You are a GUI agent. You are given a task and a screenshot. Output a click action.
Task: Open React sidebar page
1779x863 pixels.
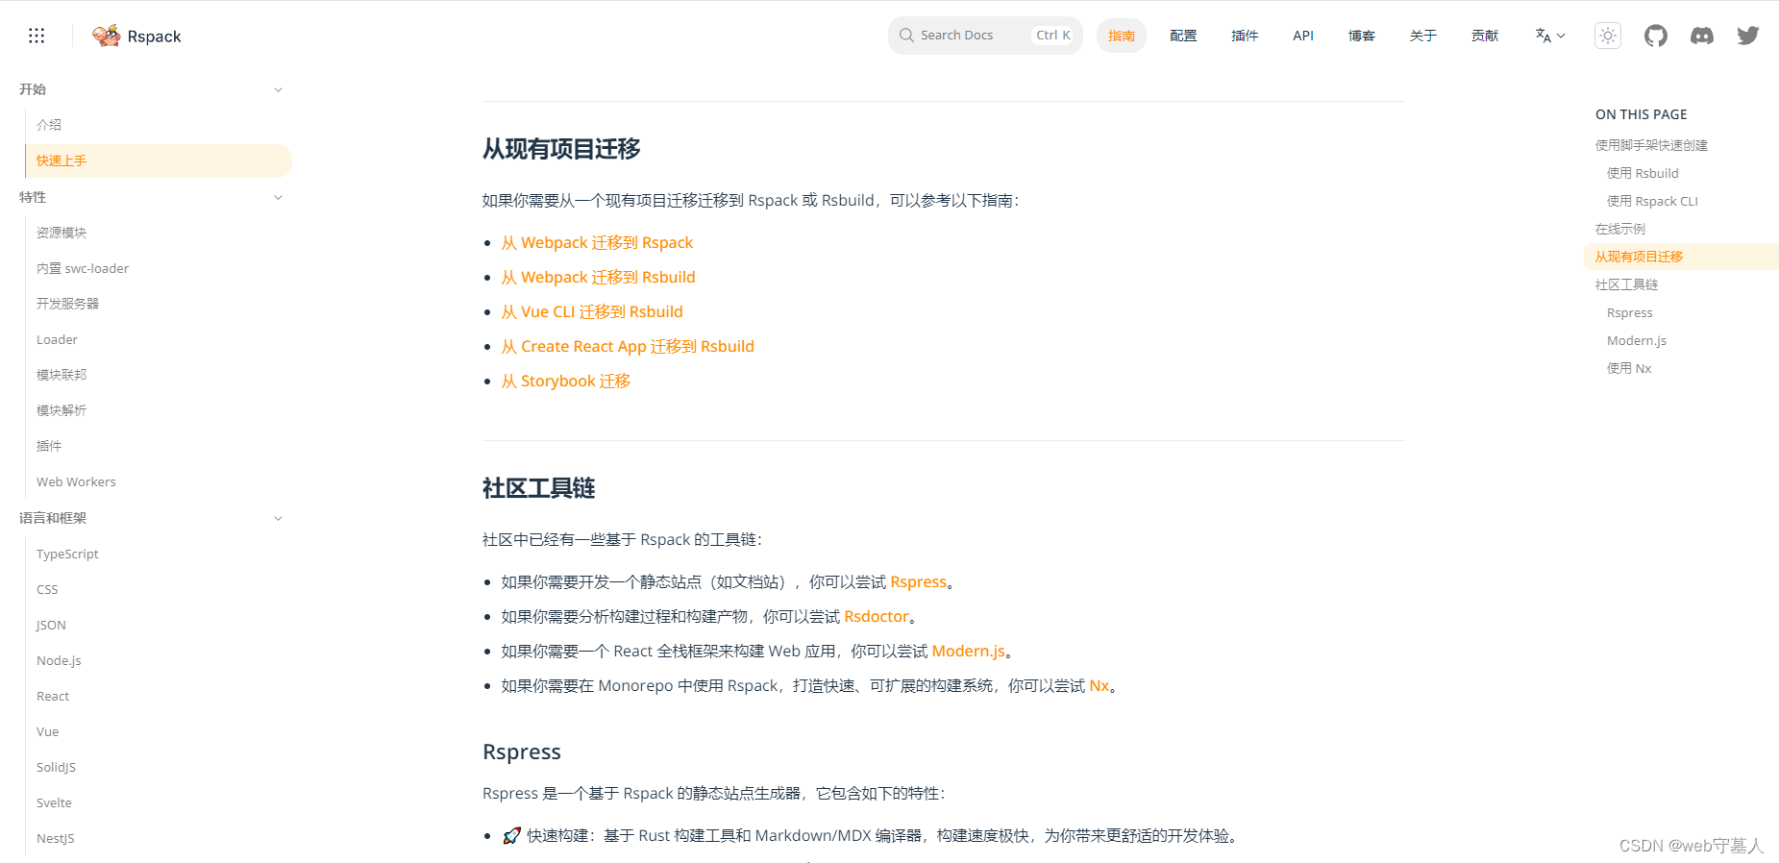point(53,696)
